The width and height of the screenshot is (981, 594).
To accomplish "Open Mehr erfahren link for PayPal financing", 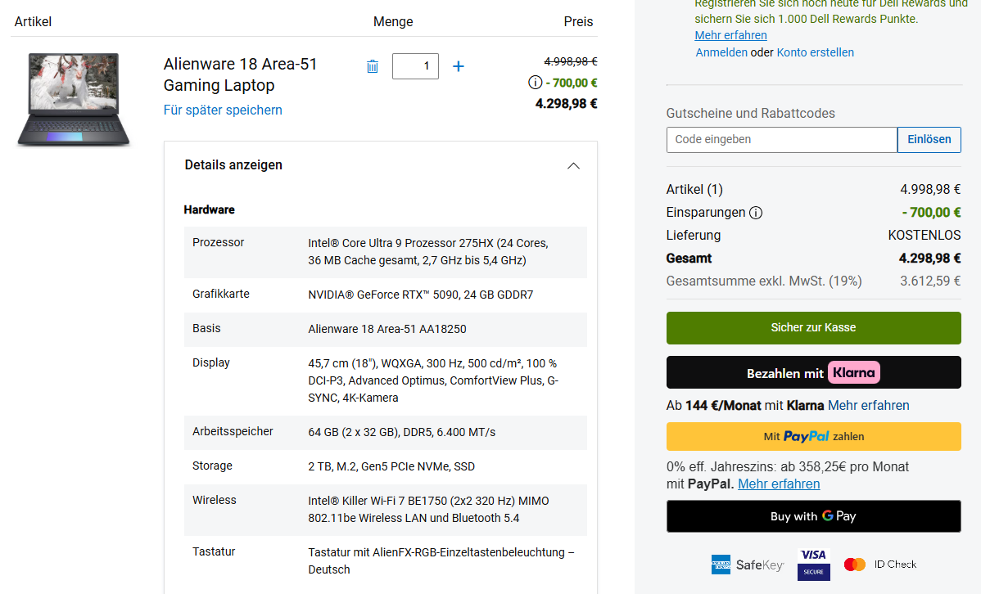I will 779,484.
